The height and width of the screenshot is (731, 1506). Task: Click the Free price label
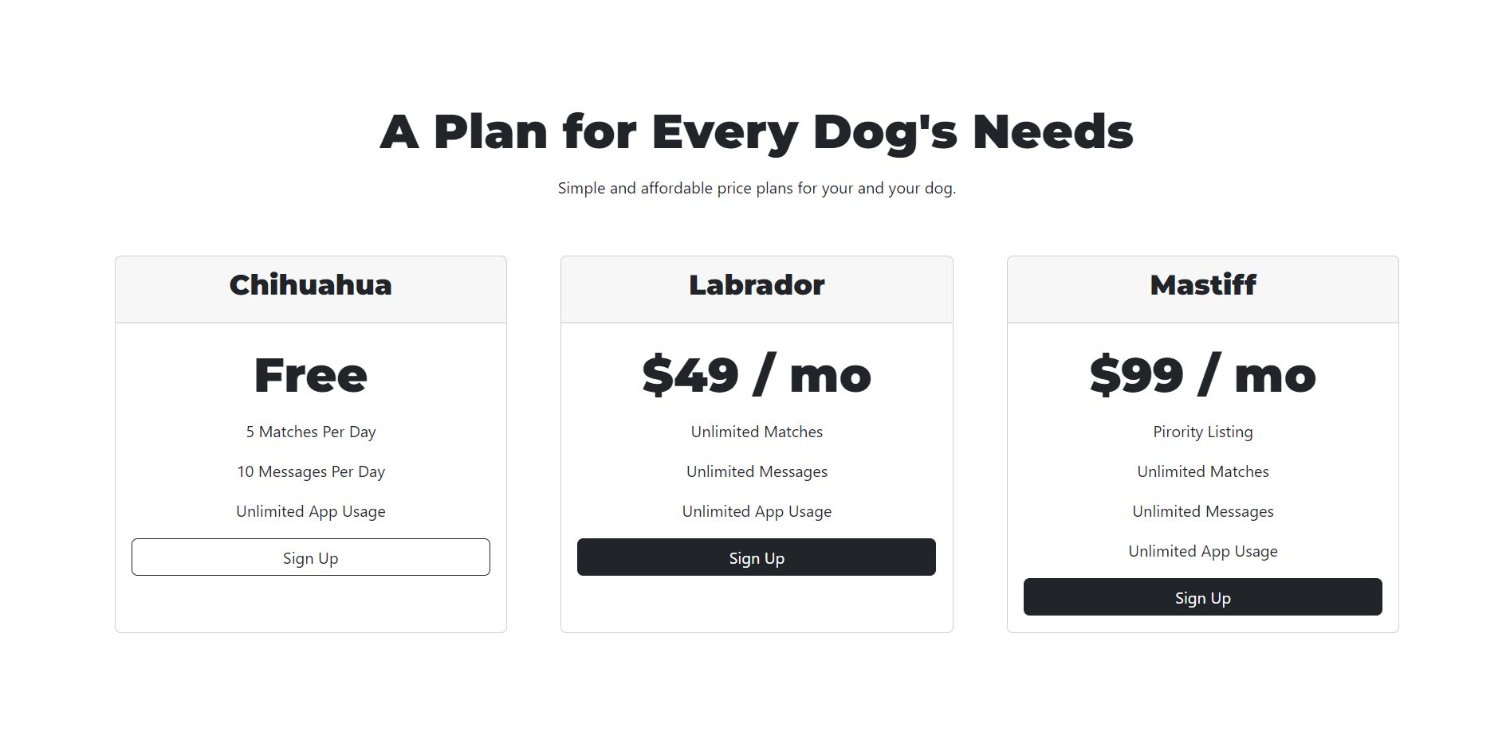point(310,374)
